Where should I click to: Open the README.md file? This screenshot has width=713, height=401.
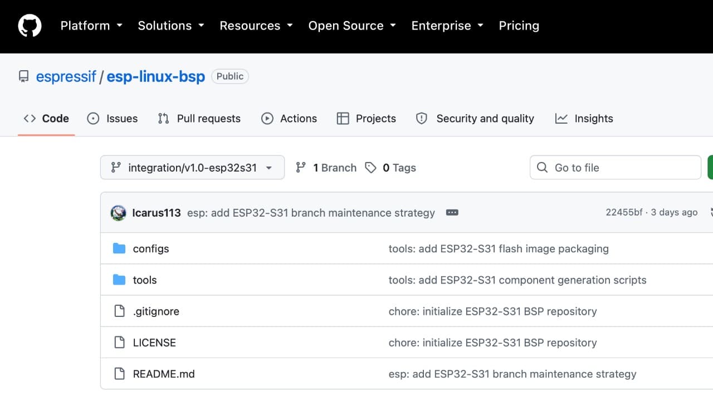(164, 374)
